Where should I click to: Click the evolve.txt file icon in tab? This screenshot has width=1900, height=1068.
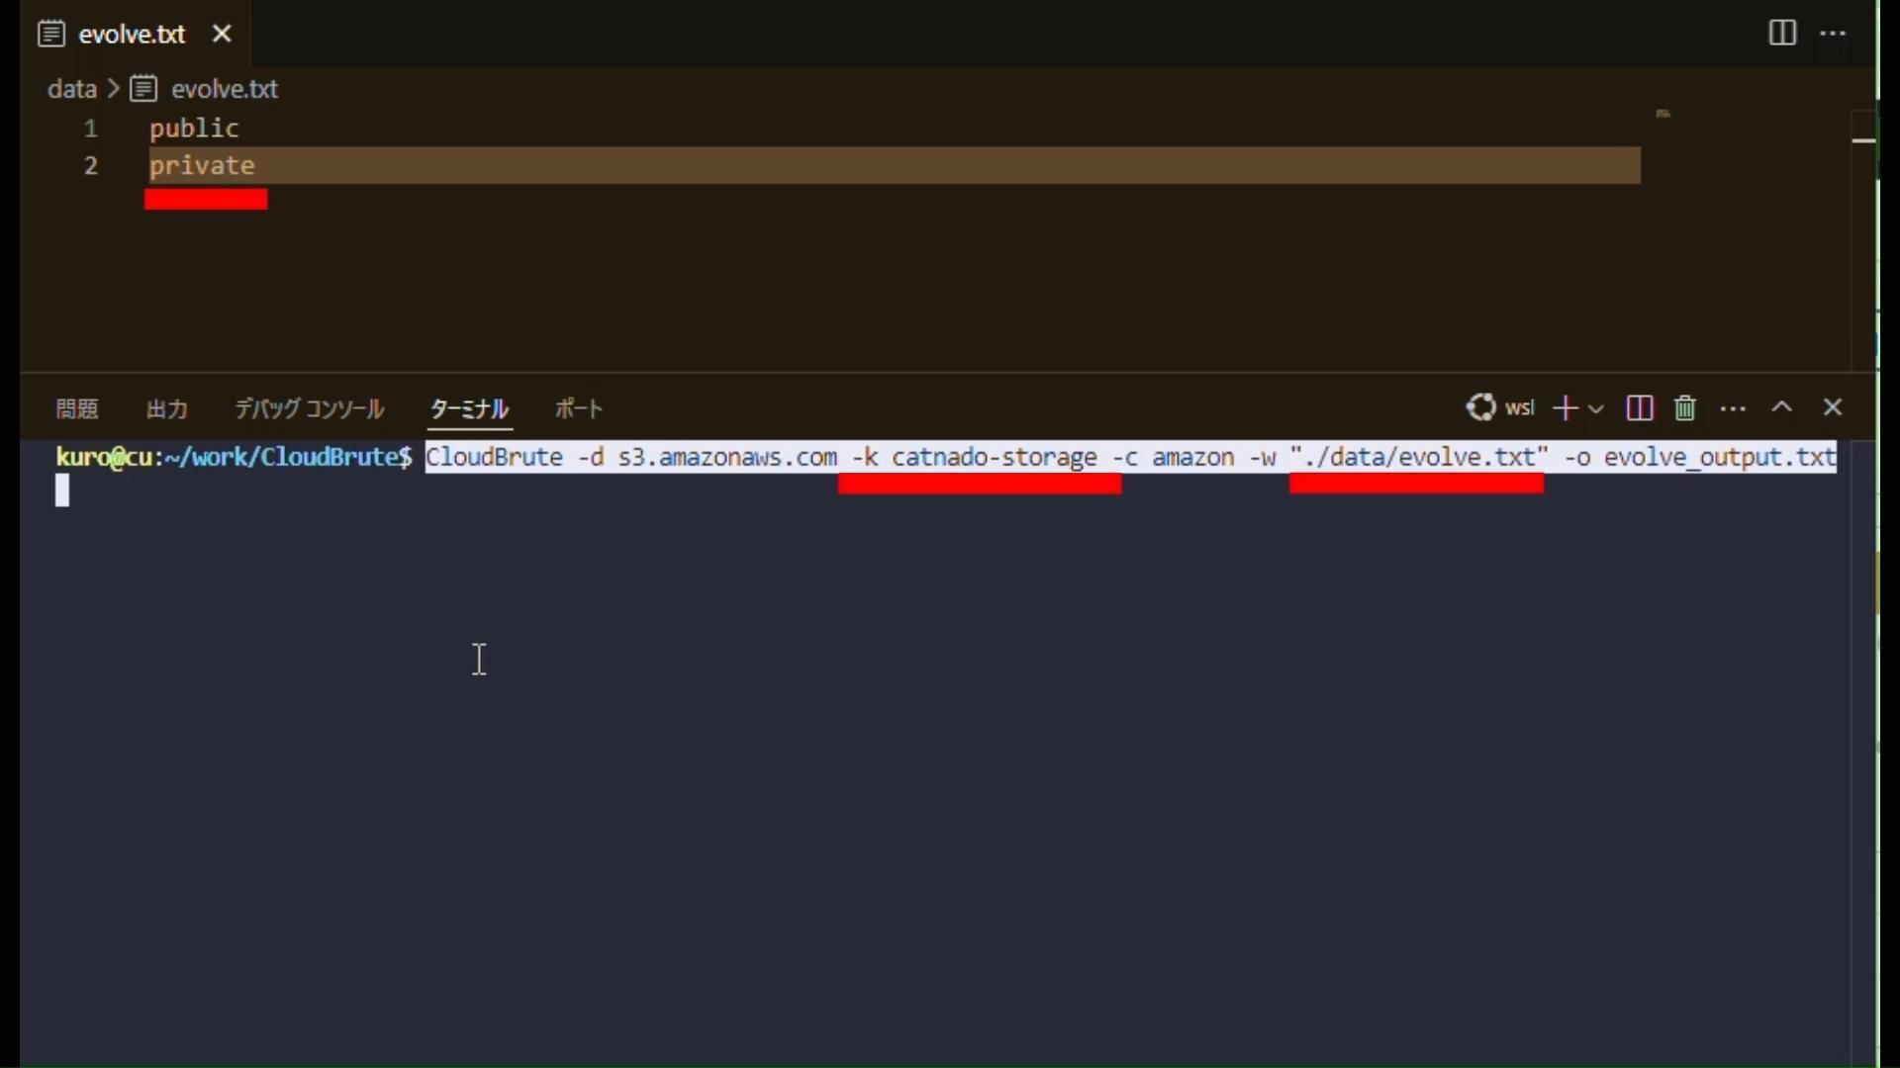(x=51, y=34)
